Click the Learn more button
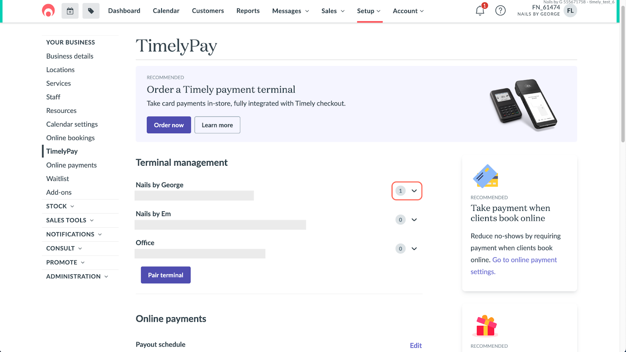The height and width of the screenshot is (352, 626). point(217,125)
